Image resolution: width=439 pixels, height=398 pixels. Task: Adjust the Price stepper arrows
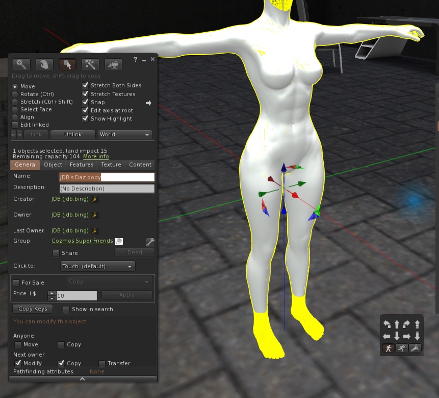51,296
